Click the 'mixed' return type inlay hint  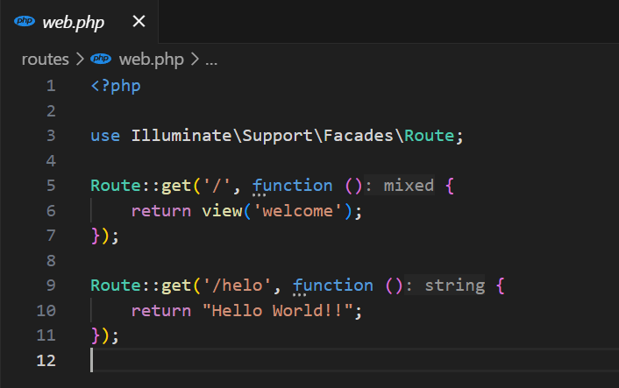pos(409,186)
